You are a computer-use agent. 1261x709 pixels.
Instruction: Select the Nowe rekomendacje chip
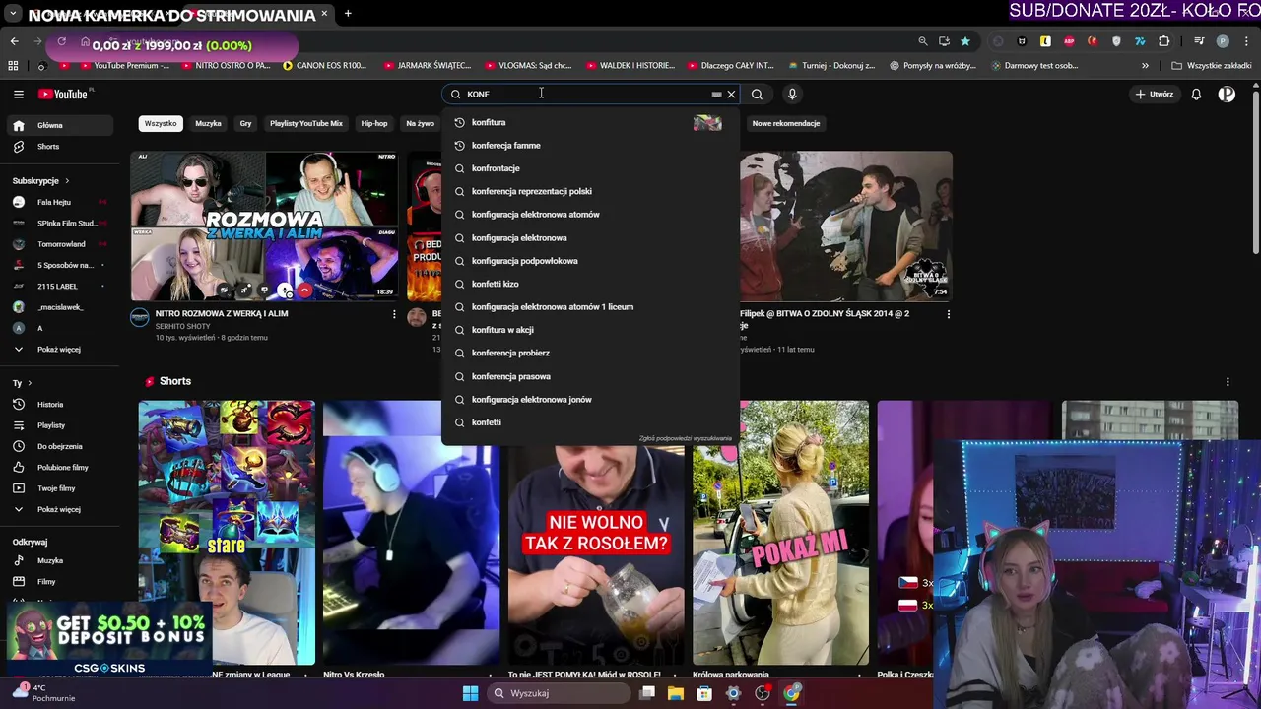point(786,124)
